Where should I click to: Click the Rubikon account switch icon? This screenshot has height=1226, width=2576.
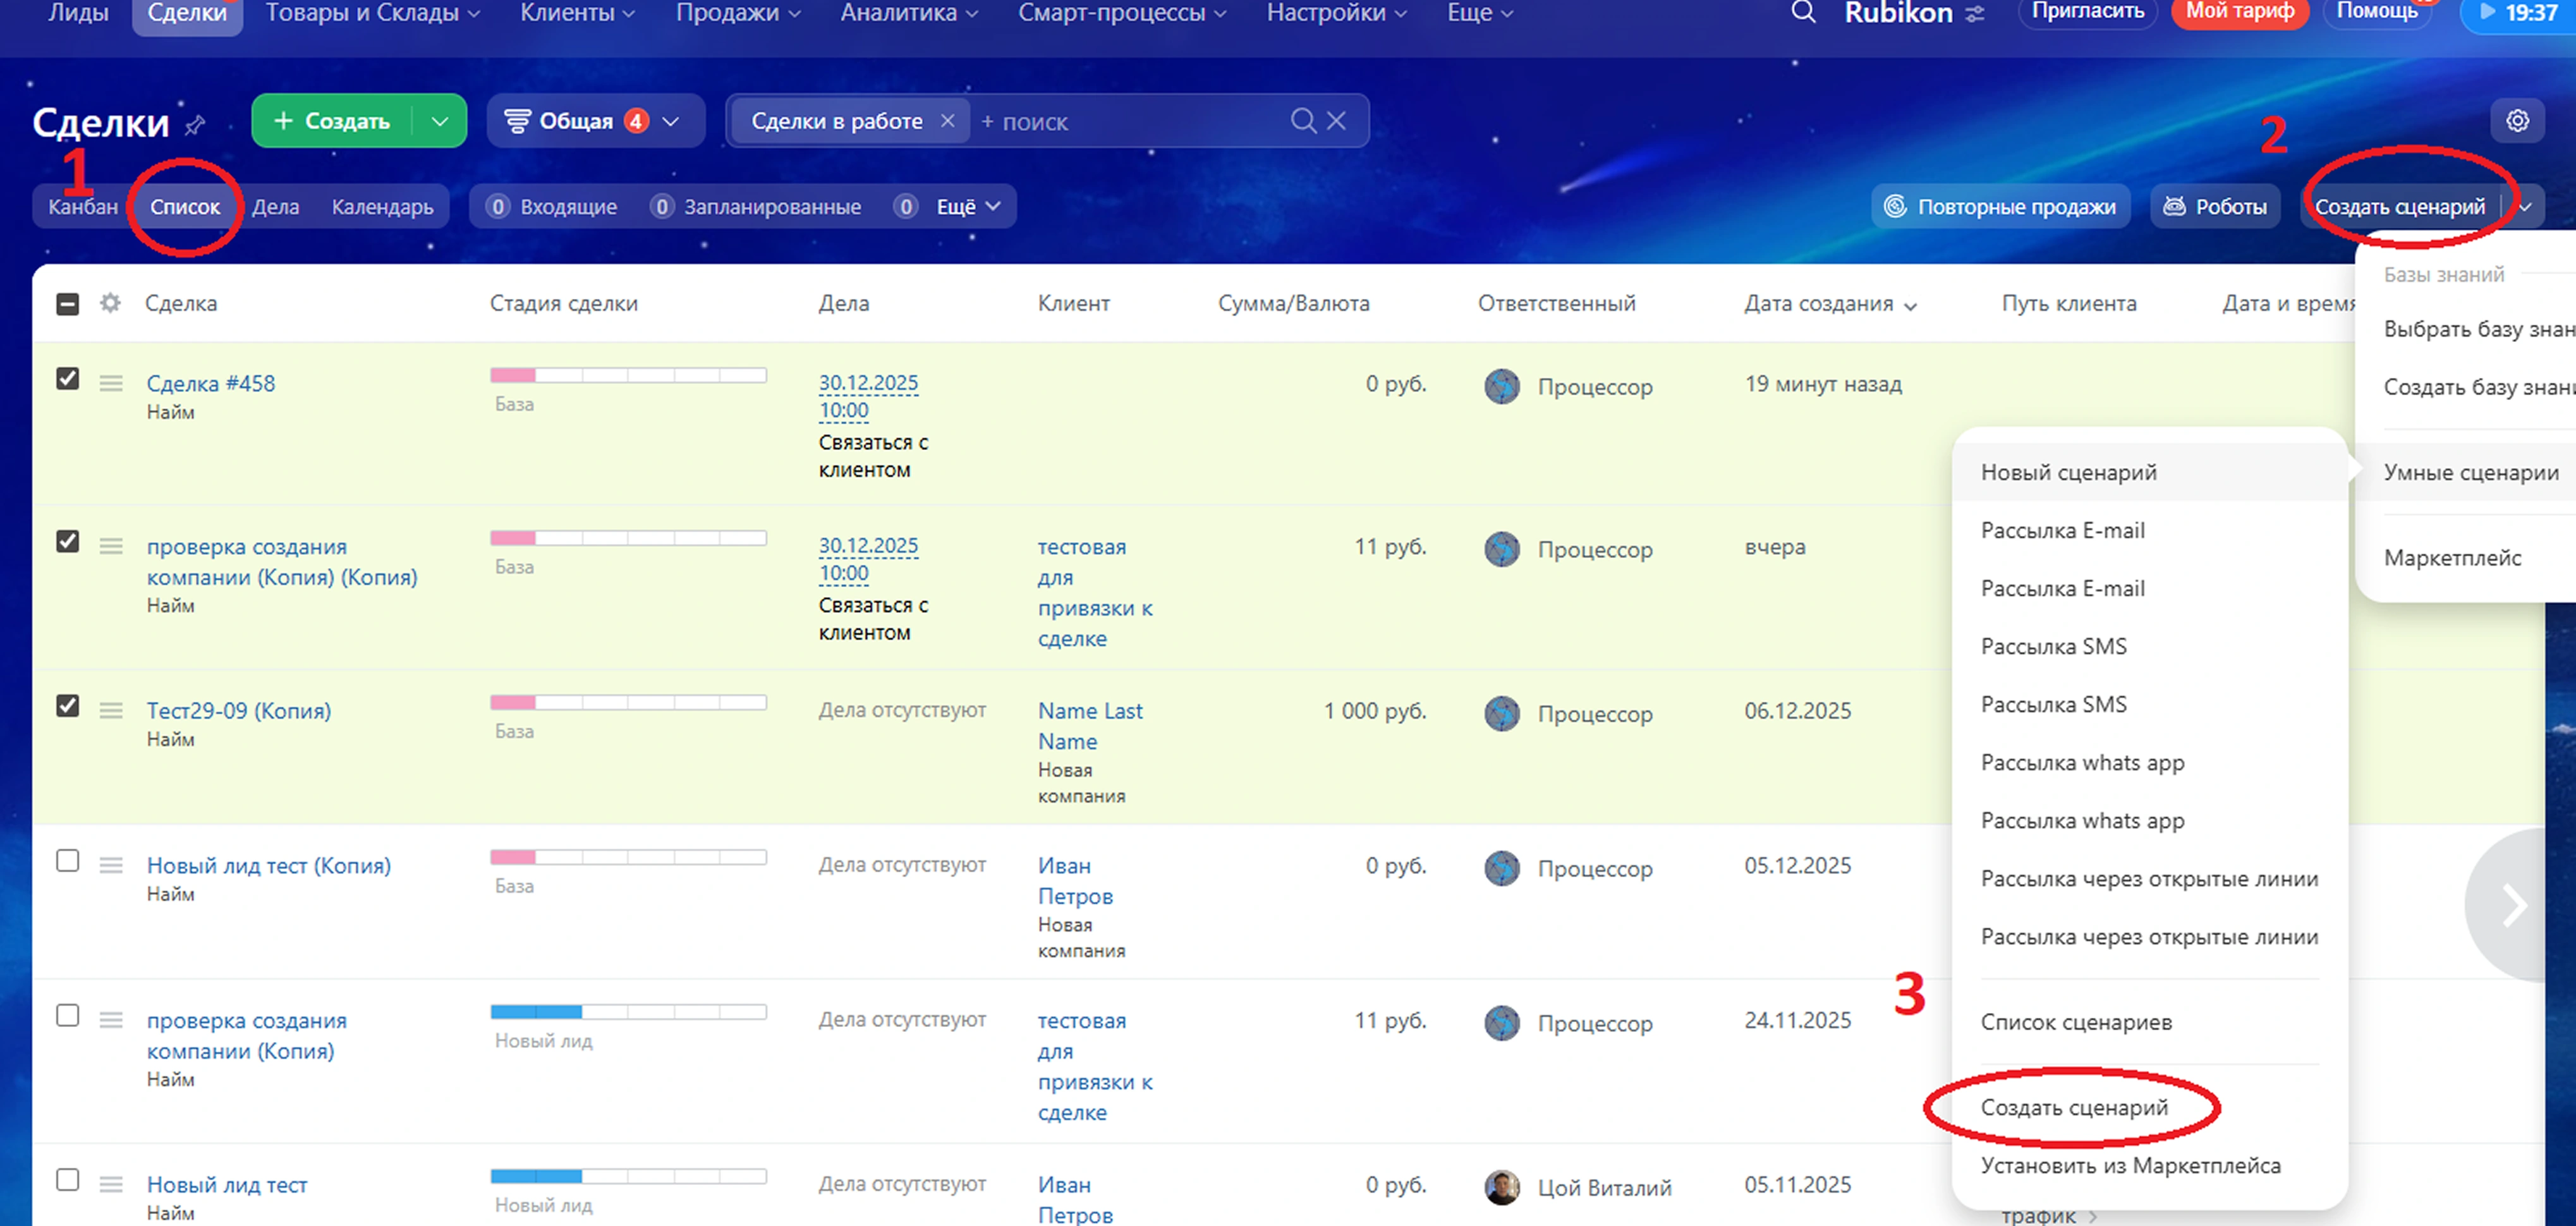[x=1975, y=14]
